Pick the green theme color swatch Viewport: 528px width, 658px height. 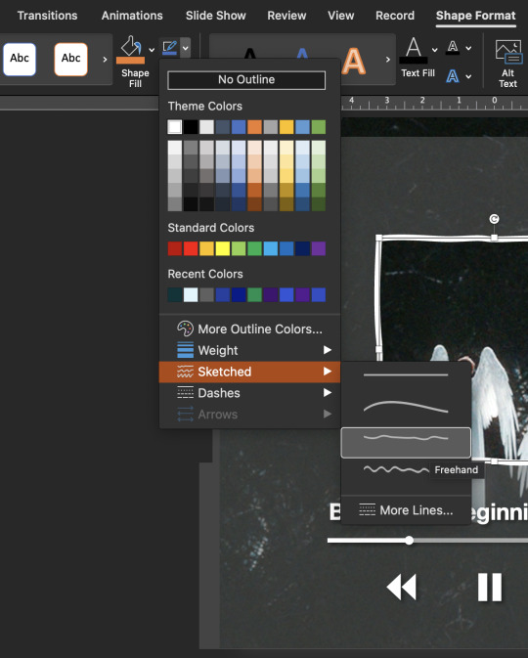pos(318,127)
